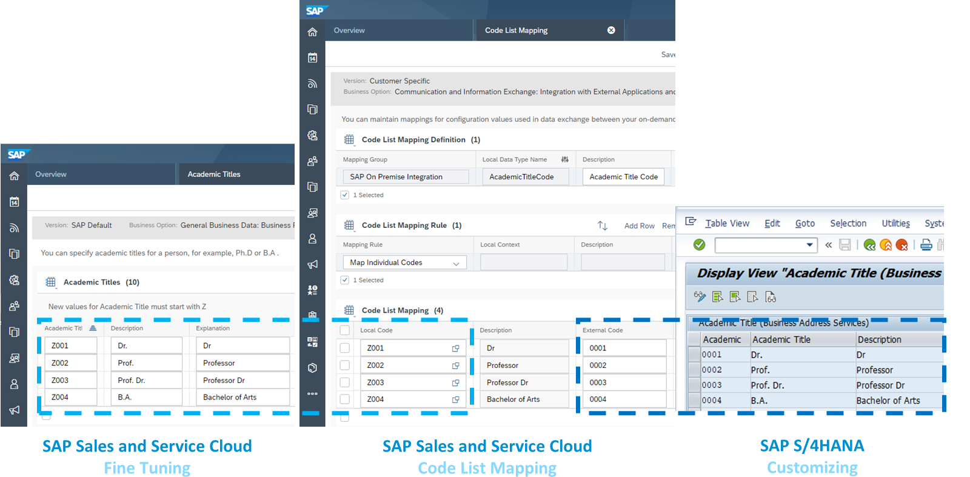Open the Utilities menu in S/4HANA
The height and width of the screenshot is (477, 970).
point(896,223)
